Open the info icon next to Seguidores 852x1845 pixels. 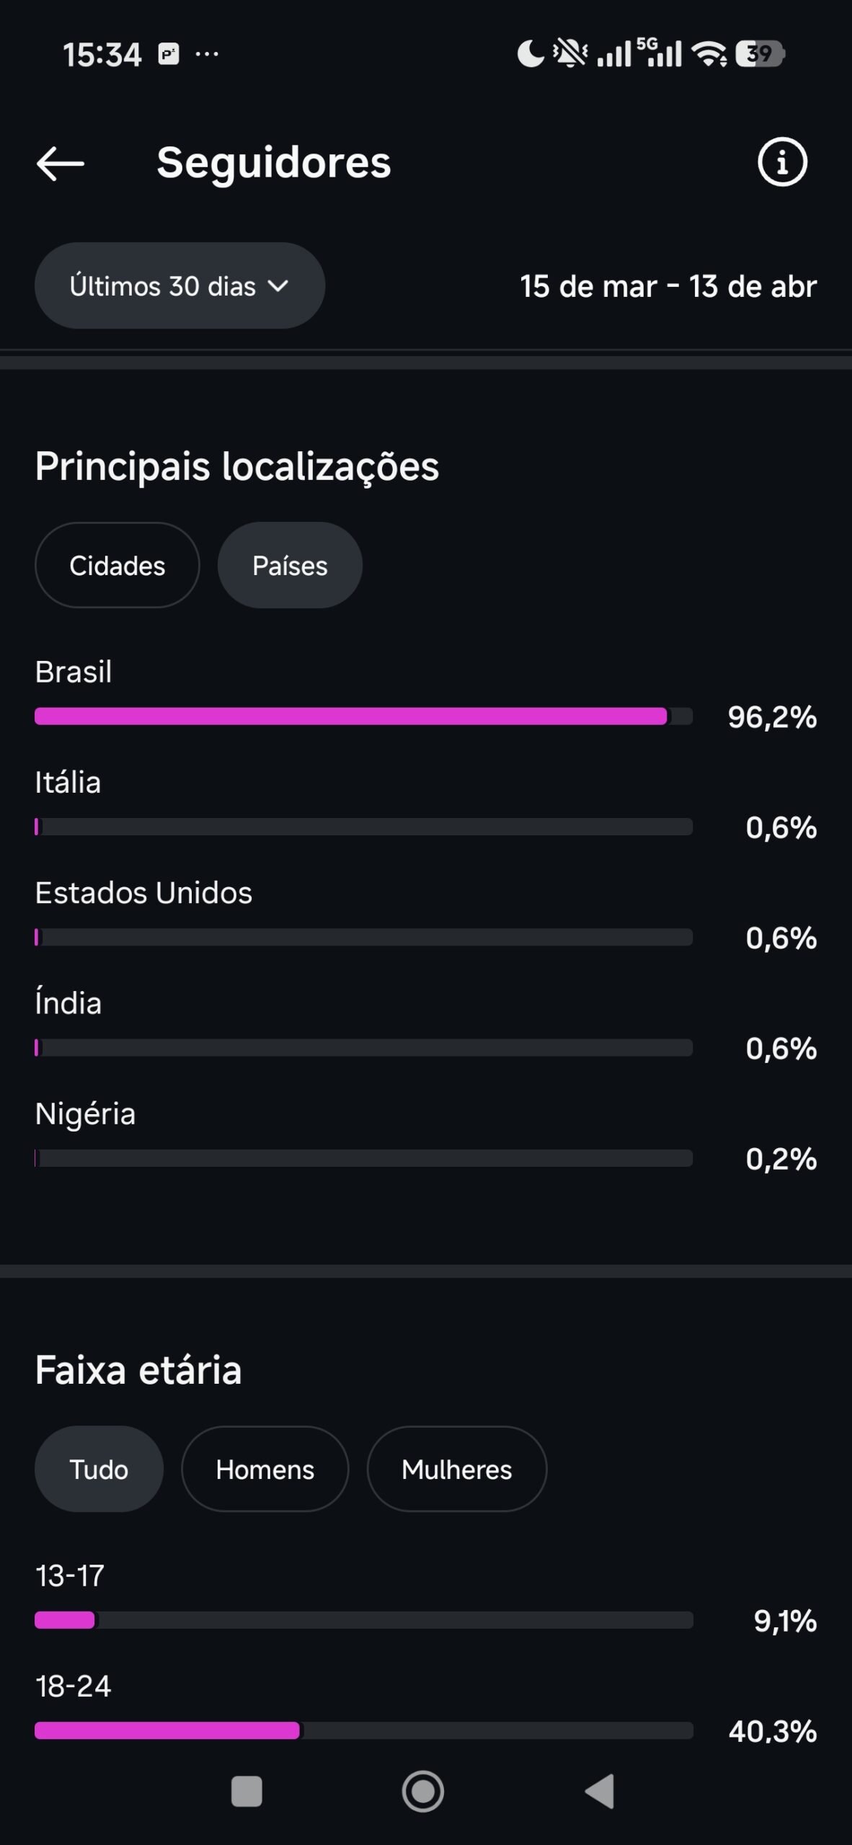click(x=782, y=162)
